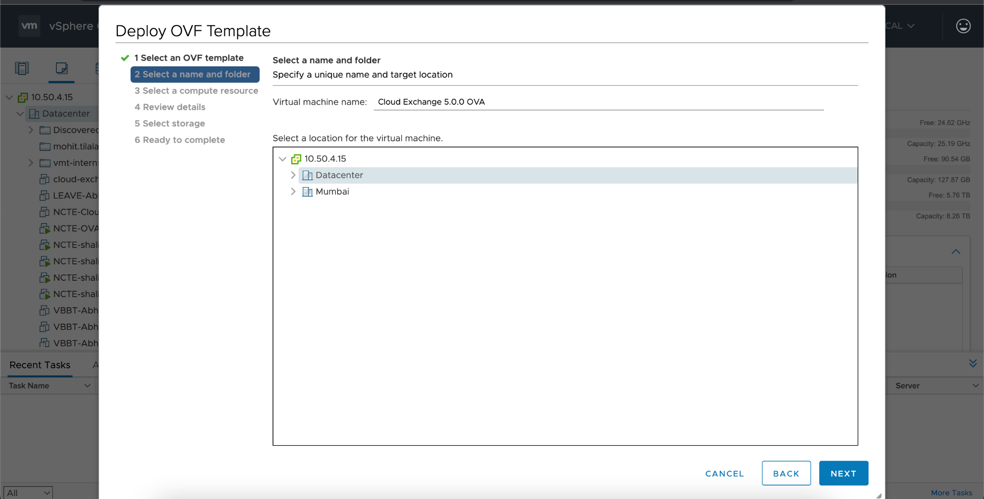Click the dialog resize handle corner
This screenshot has width=984, height=499.
879,496
